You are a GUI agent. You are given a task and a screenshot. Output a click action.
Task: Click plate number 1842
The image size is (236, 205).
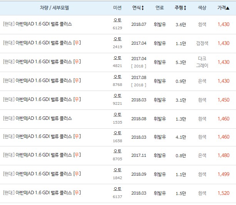pyautogui.click(x=117, y=178)
